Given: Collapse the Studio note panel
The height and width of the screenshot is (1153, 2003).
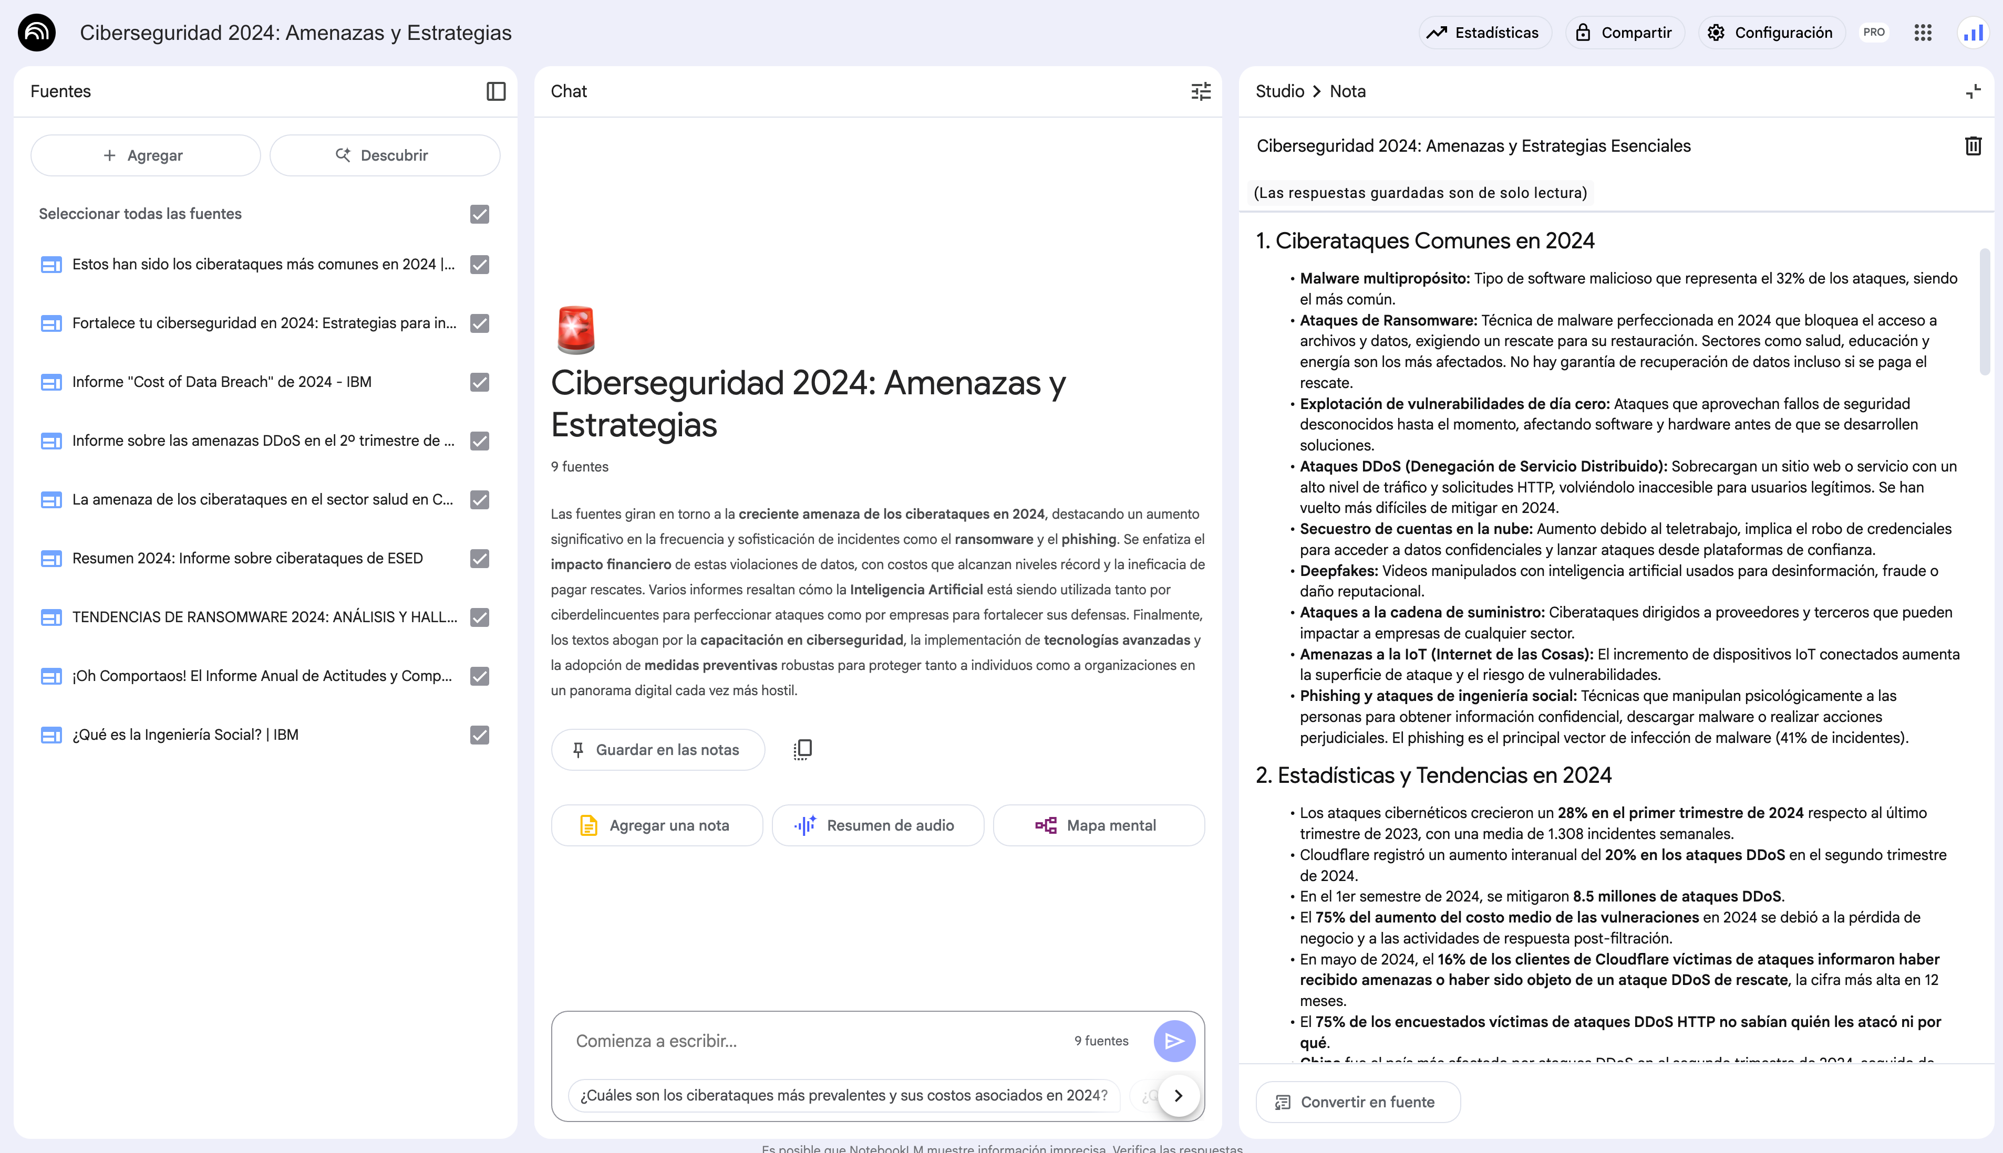Looking at the screenshot, I should [1974, 92].
